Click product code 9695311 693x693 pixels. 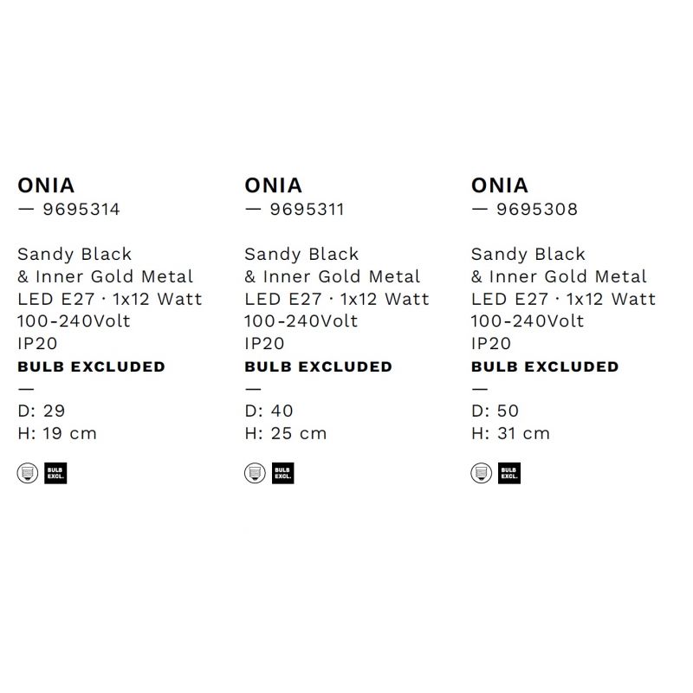pyautogui.click(x=308, y=210)
